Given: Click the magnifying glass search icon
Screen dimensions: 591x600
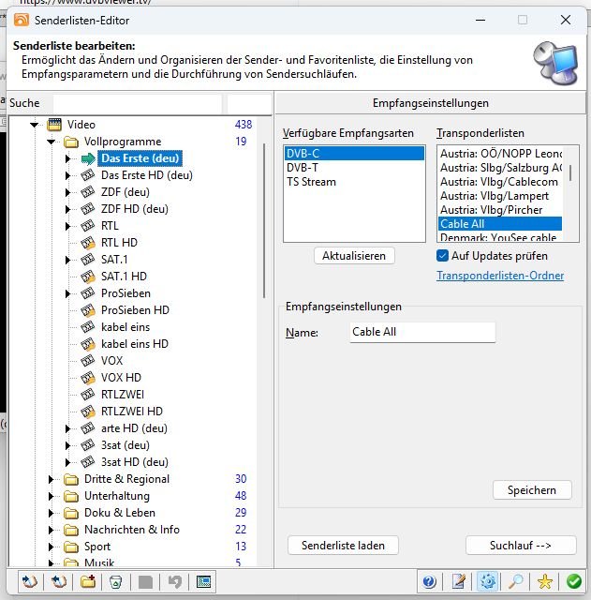Looking at the screenshot, I should click(516, 581).
